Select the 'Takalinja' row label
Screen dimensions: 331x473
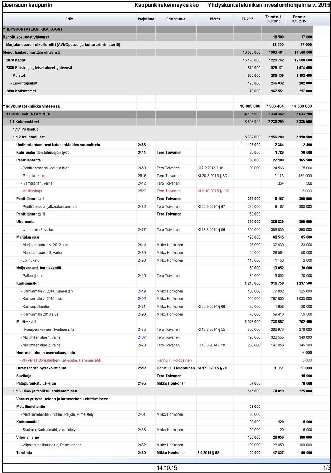(x=24, y=453)
